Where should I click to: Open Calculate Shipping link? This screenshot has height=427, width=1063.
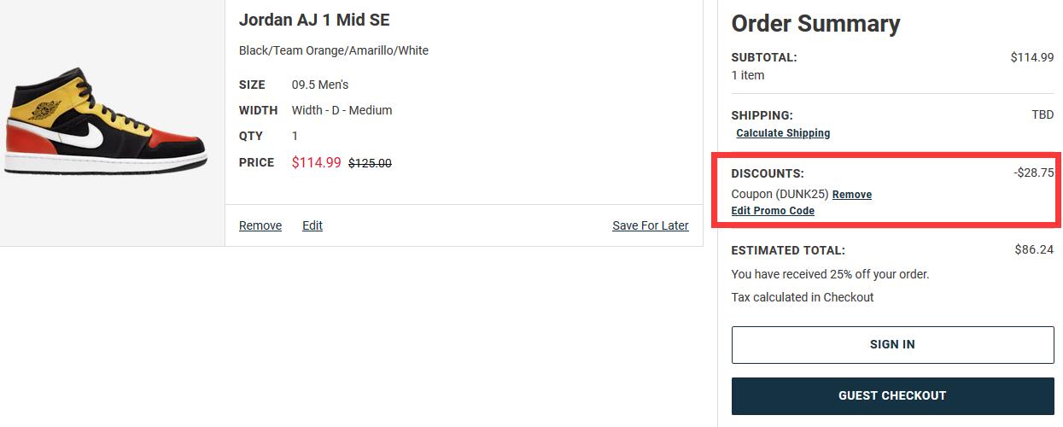pyautogui.click(x=783, y=133)
